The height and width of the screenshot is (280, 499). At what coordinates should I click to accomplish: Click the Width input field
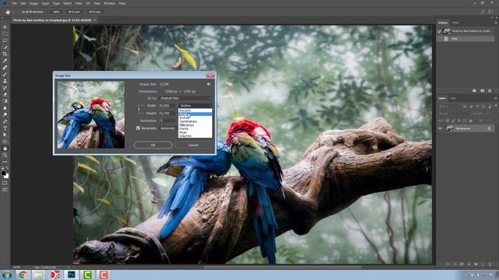coord(168,106)
